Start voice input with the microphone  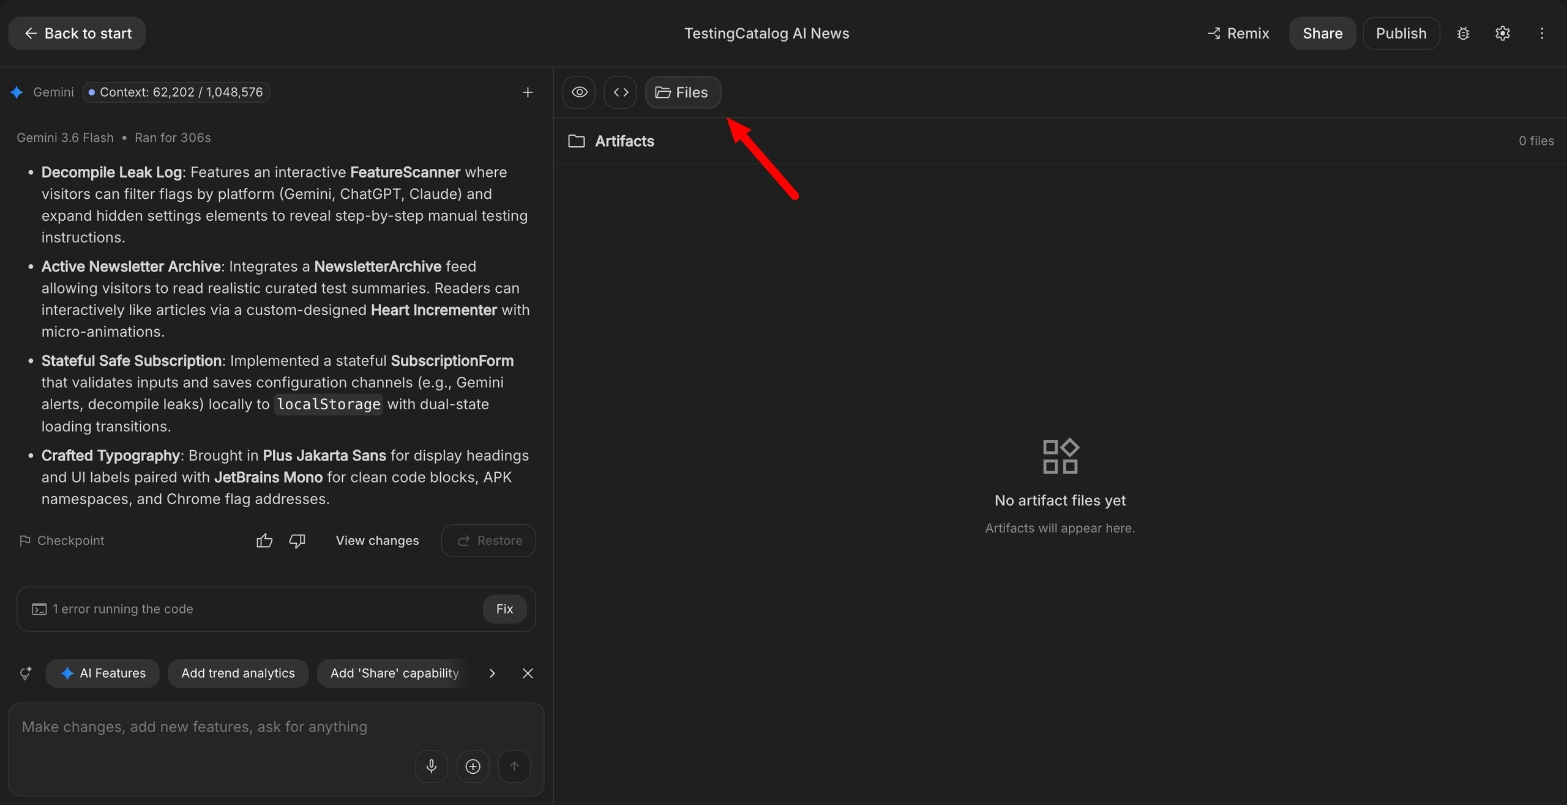click(x=432, y=766)
